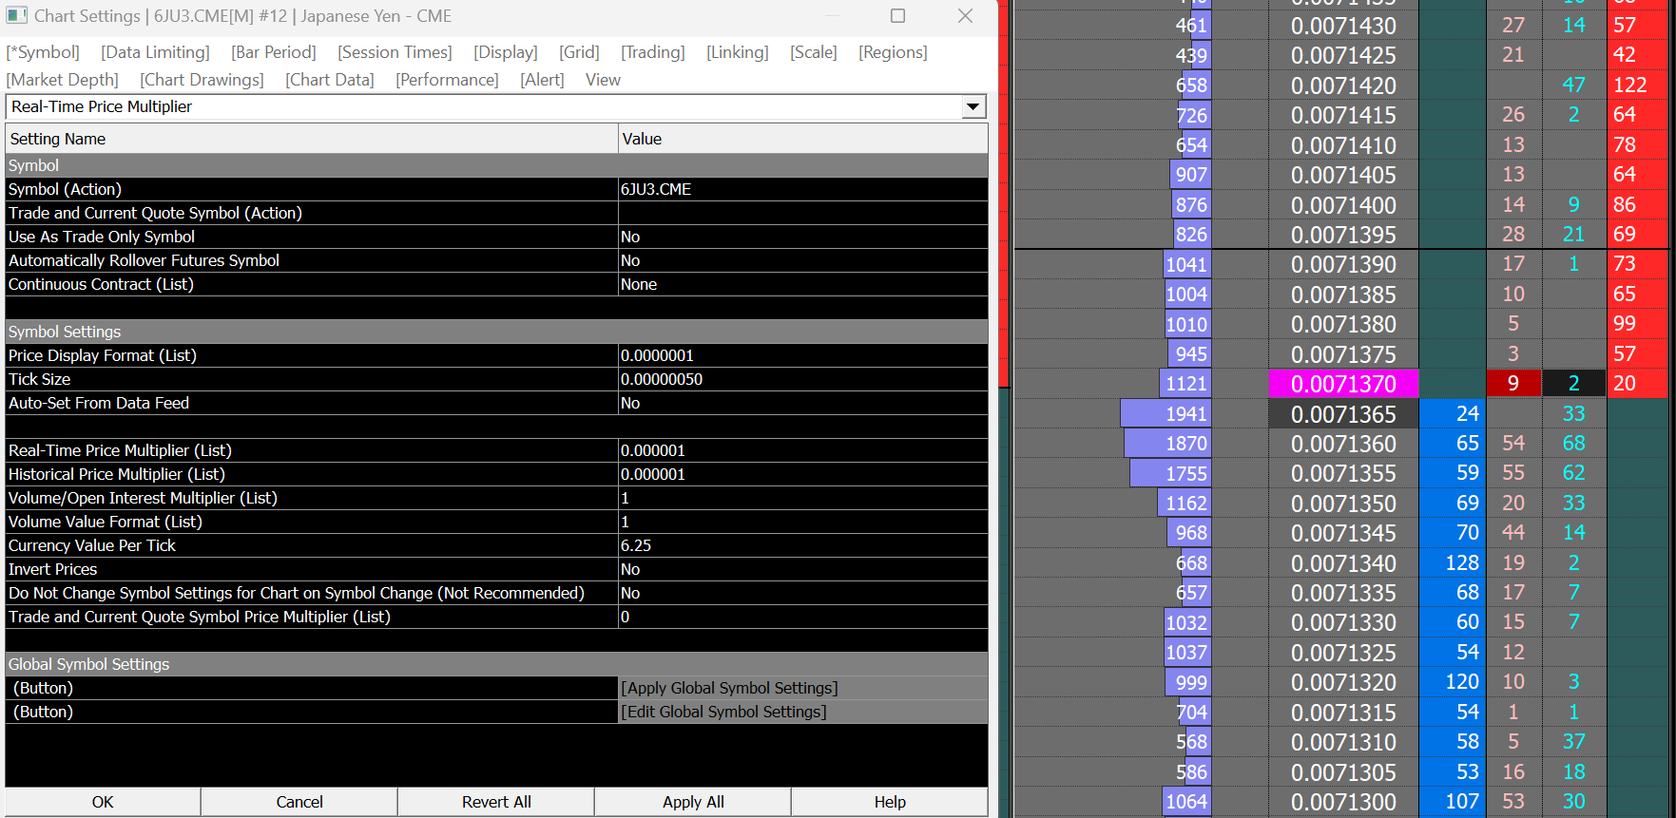Switch to the Chart Data tab
The image size is (1676, 818).
coord(330,80)
